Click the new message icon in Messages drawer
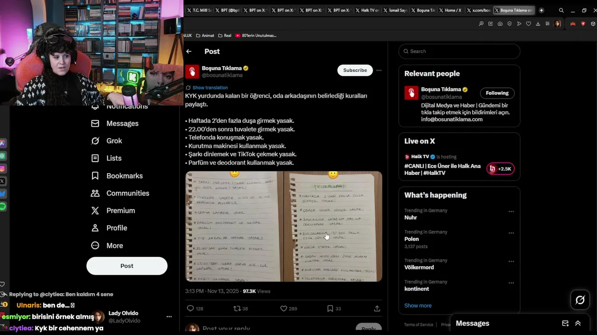Viewport: 597px width, 335px height. tap(565, 323)
